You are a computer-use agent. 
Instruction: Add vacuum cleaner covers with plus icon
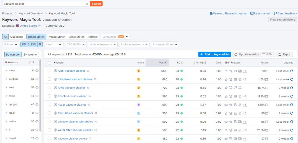56,138
